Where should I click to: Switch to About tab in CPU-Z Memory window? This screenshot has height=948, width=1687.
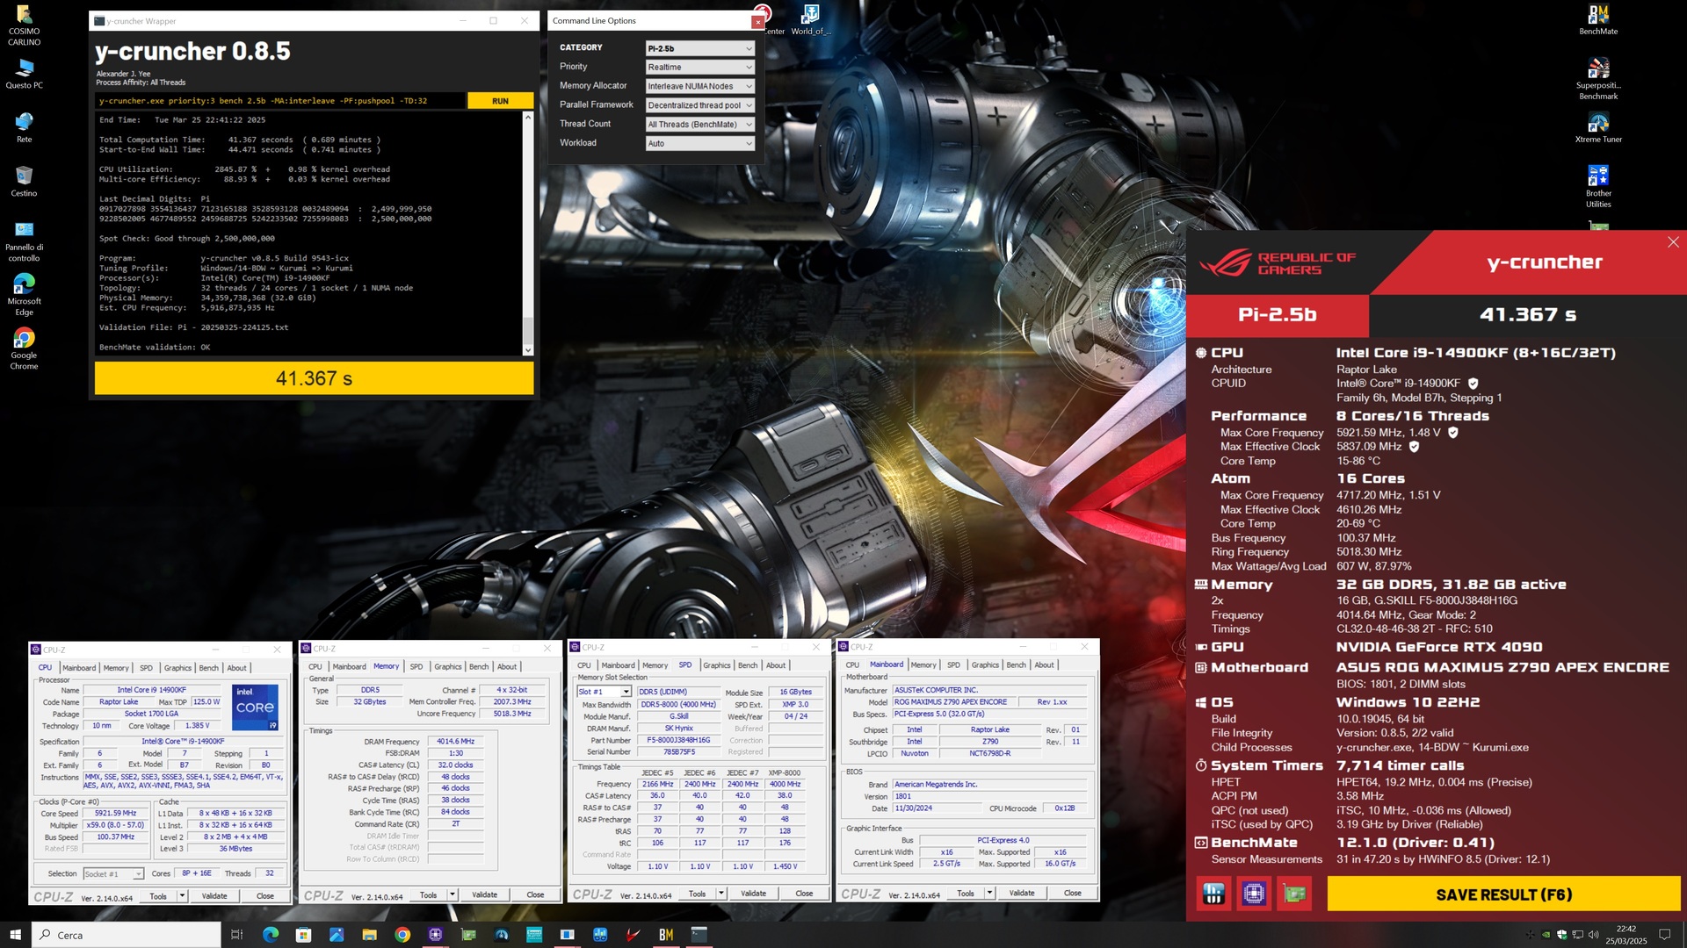point(507,667)
